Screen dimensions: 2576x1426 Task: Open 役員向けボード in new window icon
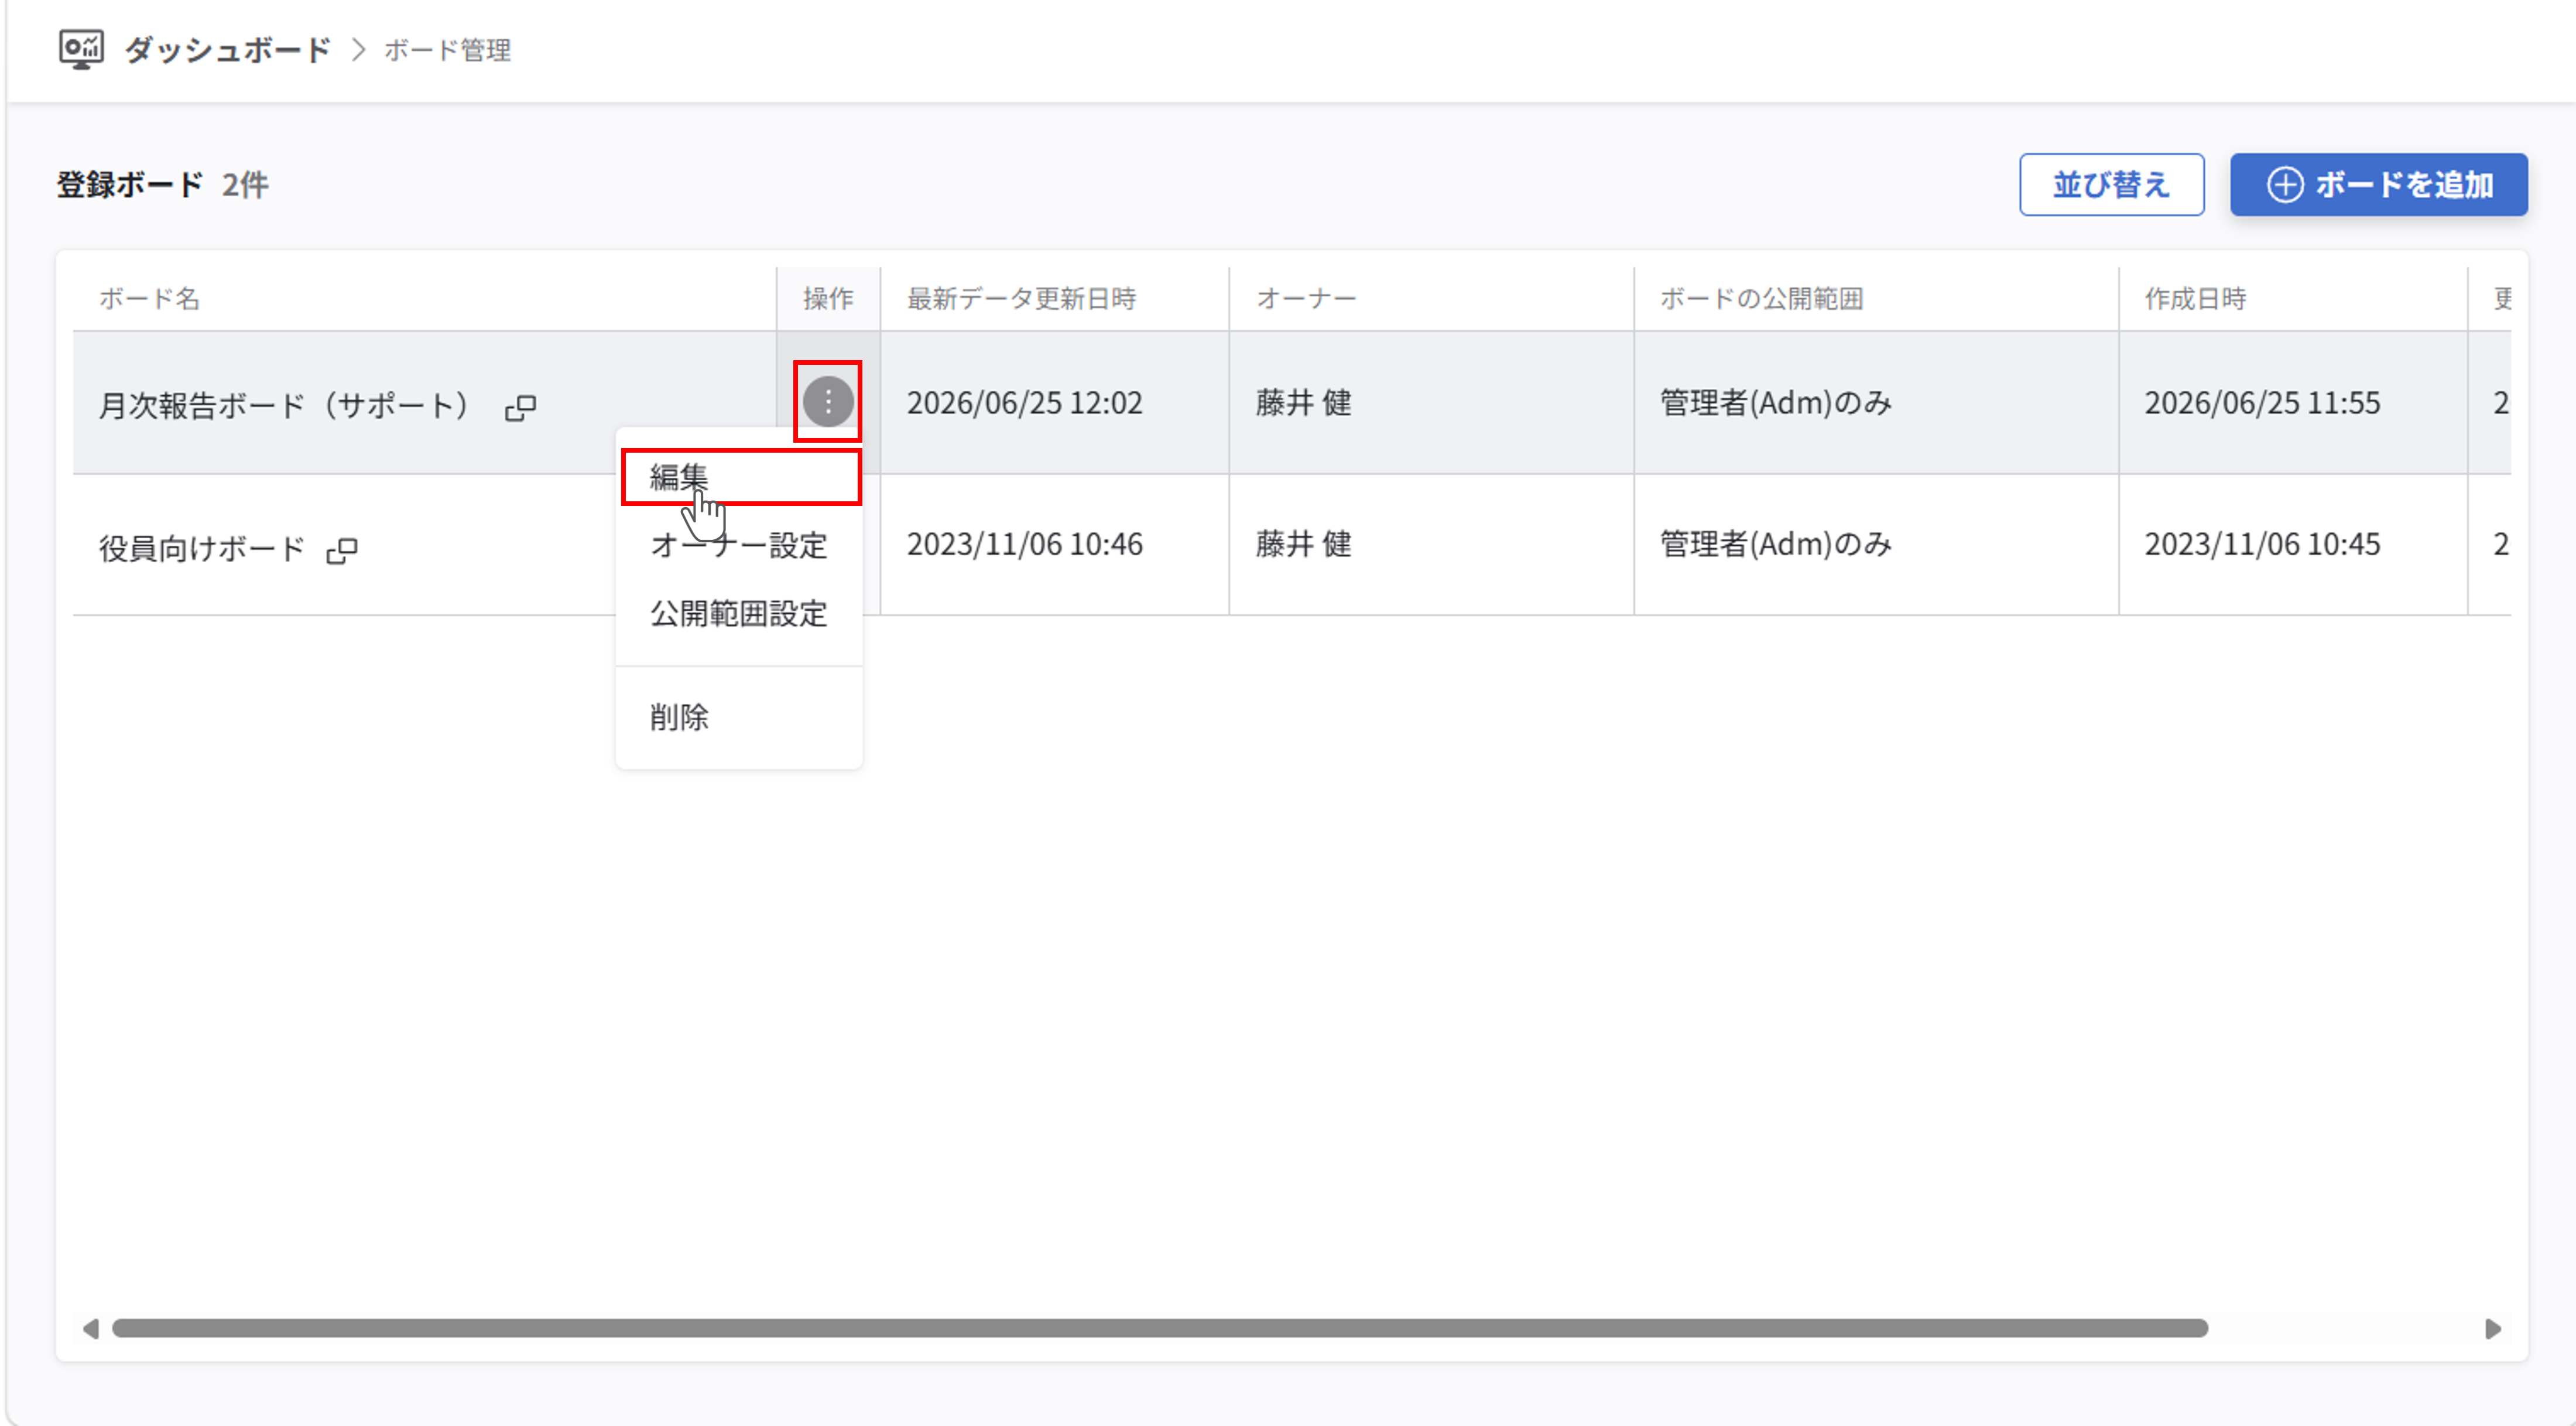(342, 550)
